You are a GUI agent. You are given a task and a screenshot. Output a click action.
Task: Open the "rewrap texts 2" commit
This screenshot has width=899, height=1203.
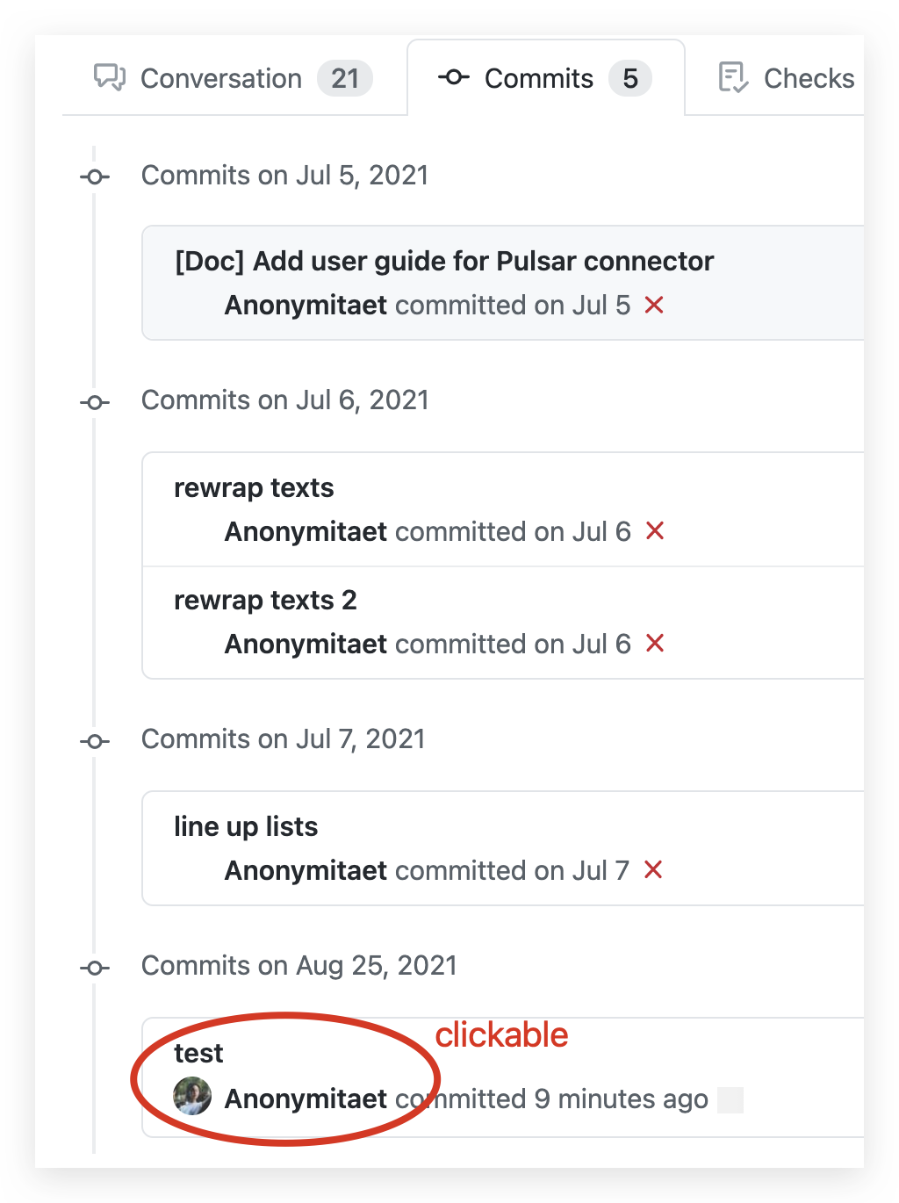265,600
